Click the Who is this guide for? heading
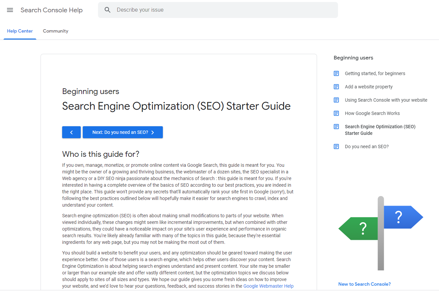Image resolution: width=439 pixels, height=291 pixels. pyautogui.click(x=101, y=154)
